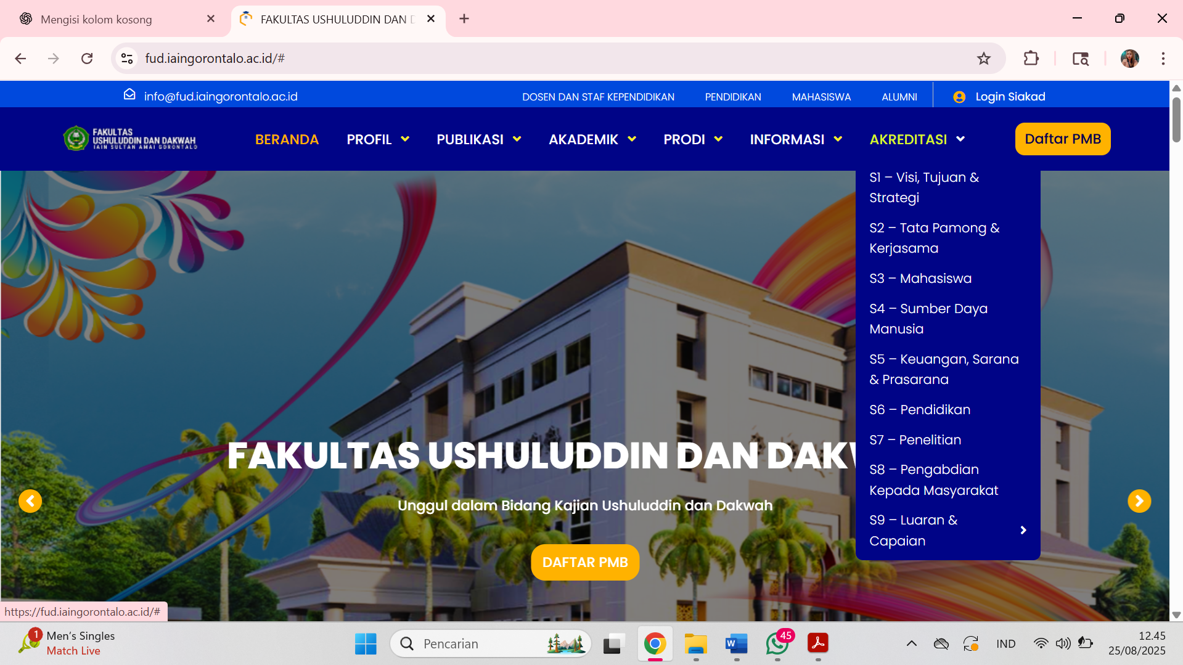Expand S9 – Luaran & Capaian submenu

click(x=1023, y=530)
